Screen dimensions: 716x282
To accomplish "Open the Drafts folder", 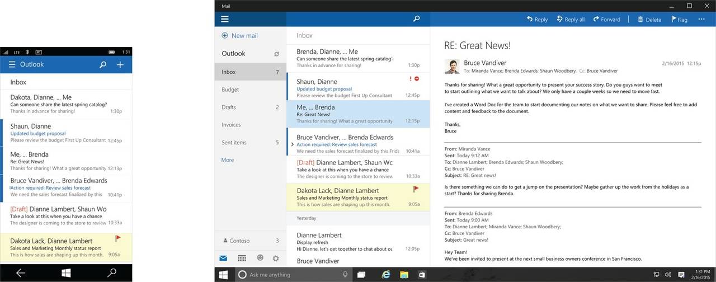I will (x=250, y=107).
